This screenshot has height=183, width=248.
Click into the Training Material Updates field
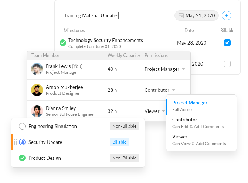tap(117, 15)
